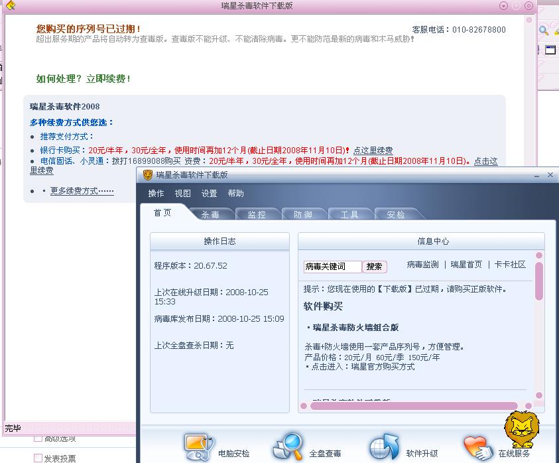Open the 视图 menu

click(x=182, y=193)
